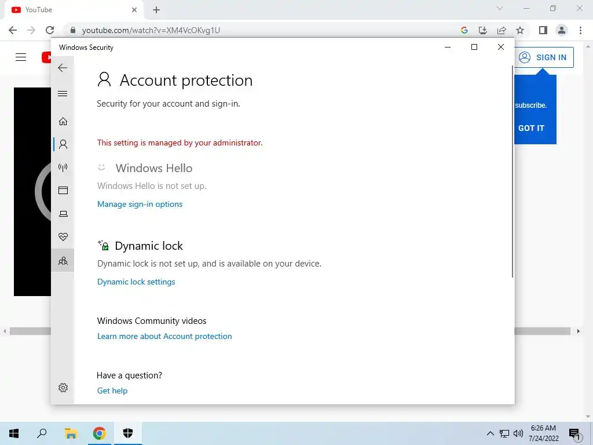593x445 pixels.
Task: Click Chrome back navigation arrow
Action: tap(13, 30)
